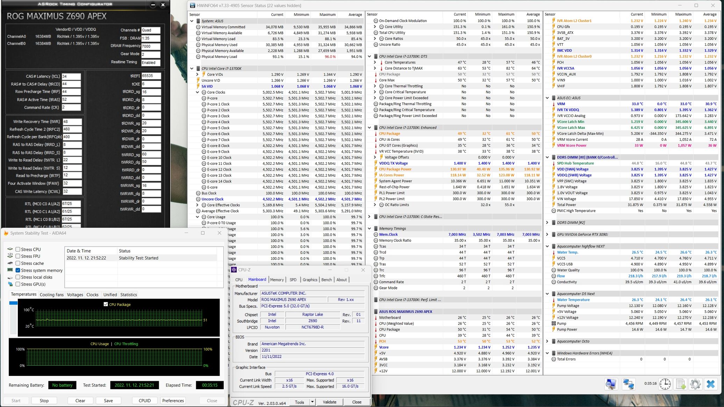
Task: Open HWiNFO sensor settings gear
Action: (x=695, y=384)
